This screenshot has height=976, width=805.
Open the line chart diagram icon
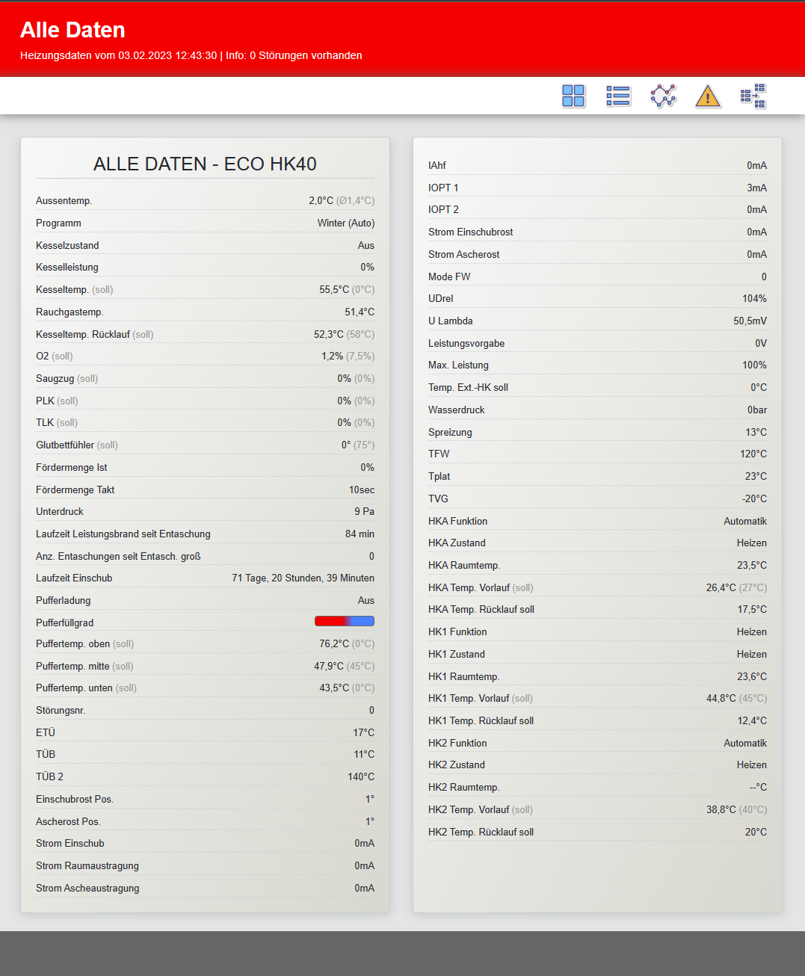tap(663, 96)
